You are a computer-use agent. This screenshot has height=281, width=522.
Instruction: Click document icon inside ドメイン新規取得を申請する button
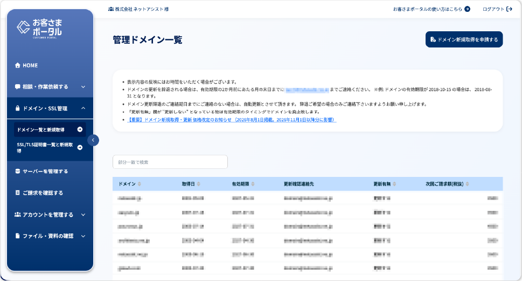[x=433, y=39]
